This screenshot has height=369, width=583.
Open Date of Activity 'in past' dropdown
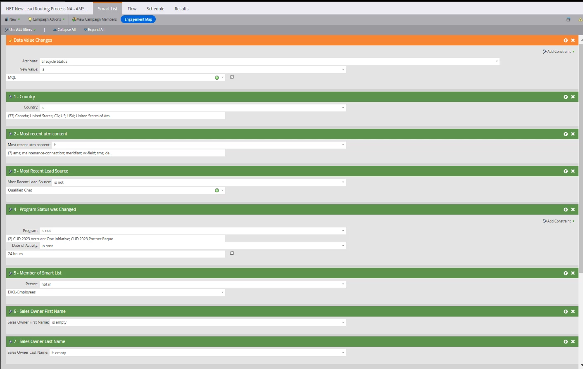pyautogui.click(x=343, y=246)
